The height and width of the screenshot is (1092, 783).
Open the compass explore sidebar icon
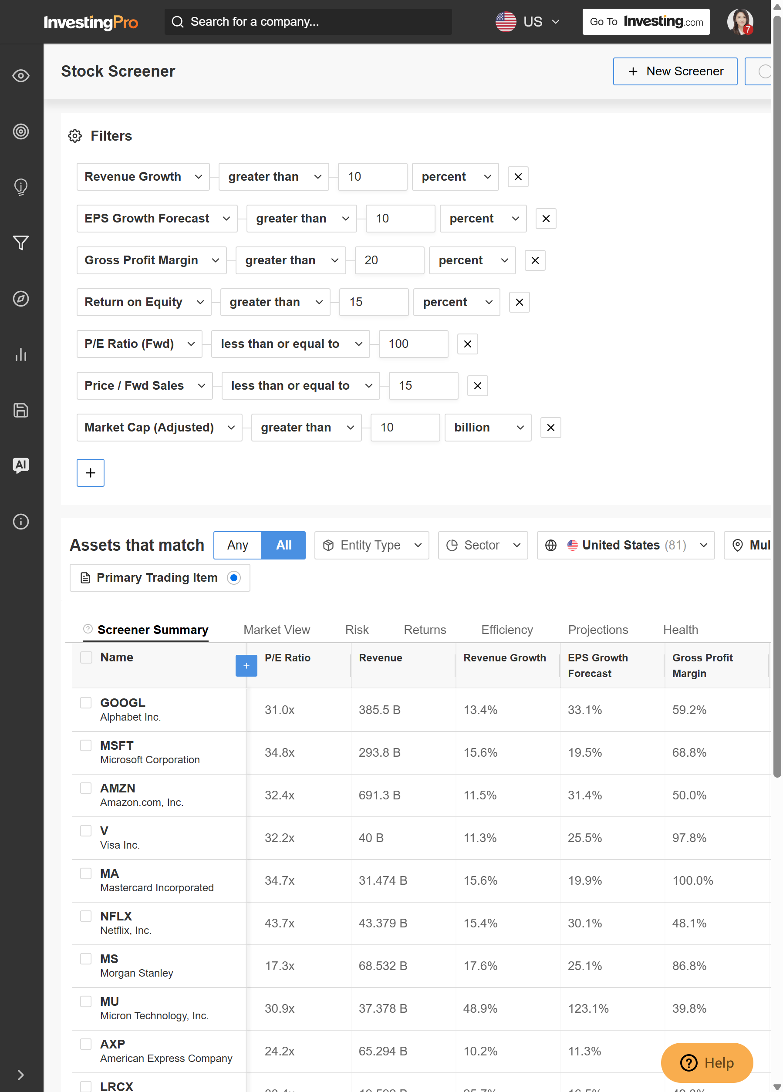[21, 299]
